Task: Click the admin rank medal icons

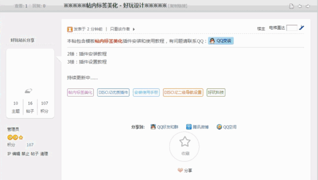Action: (15, 138)
